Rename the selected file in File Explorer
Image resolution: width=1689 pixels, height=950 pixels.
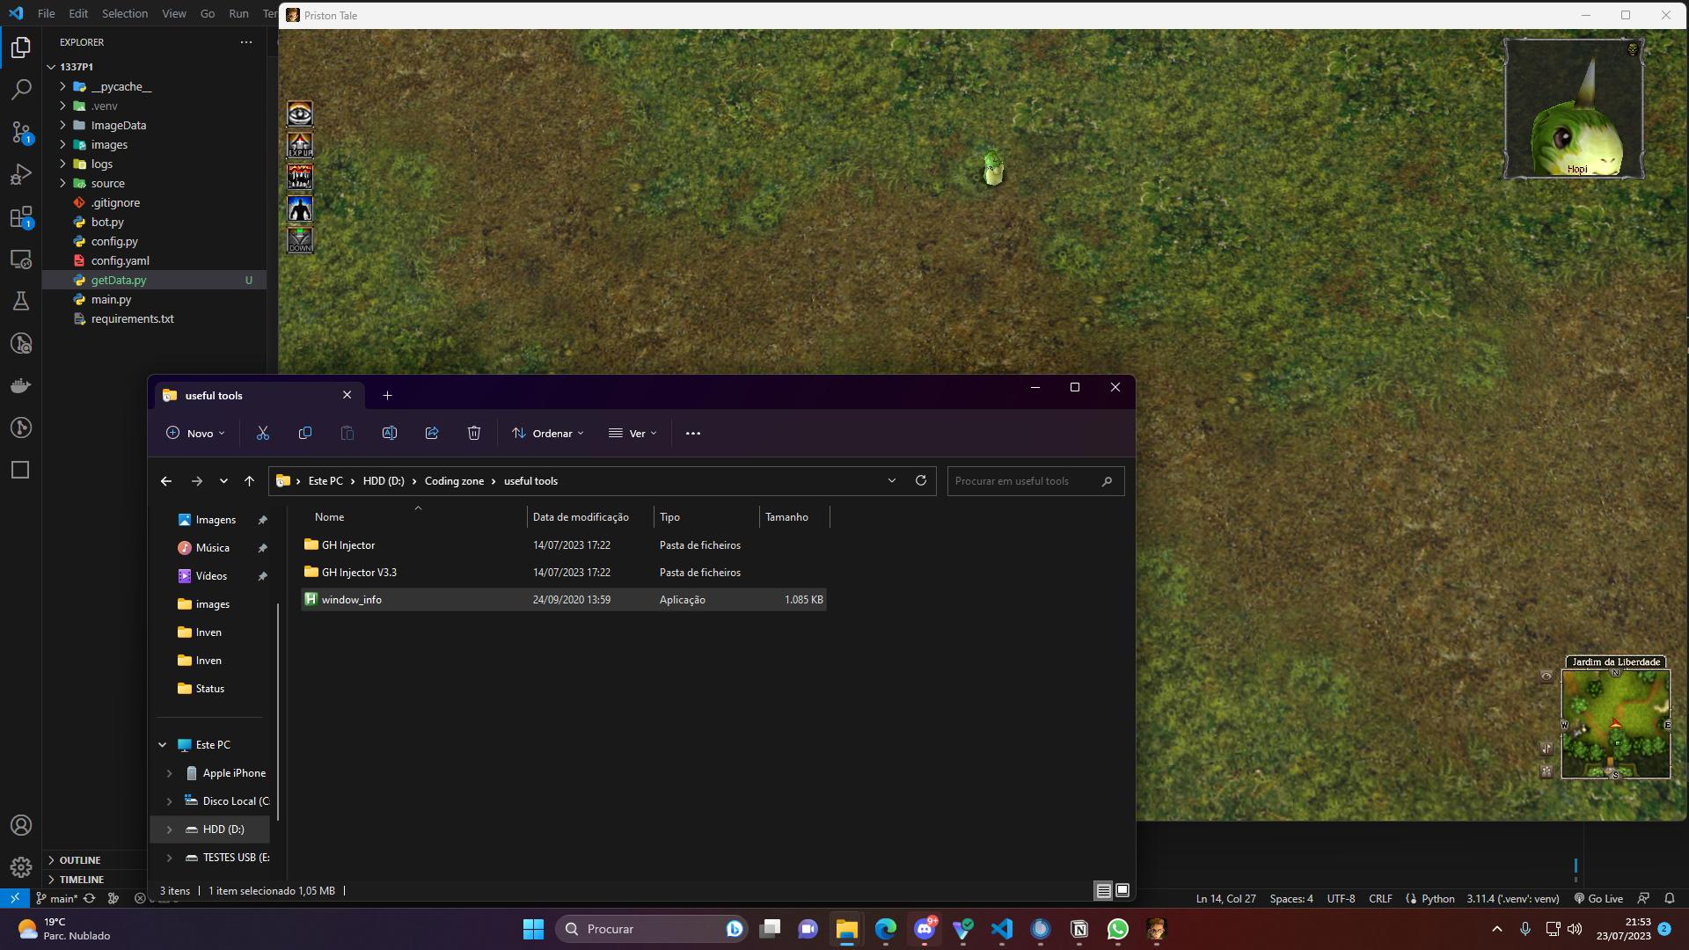tap(390, 433)
